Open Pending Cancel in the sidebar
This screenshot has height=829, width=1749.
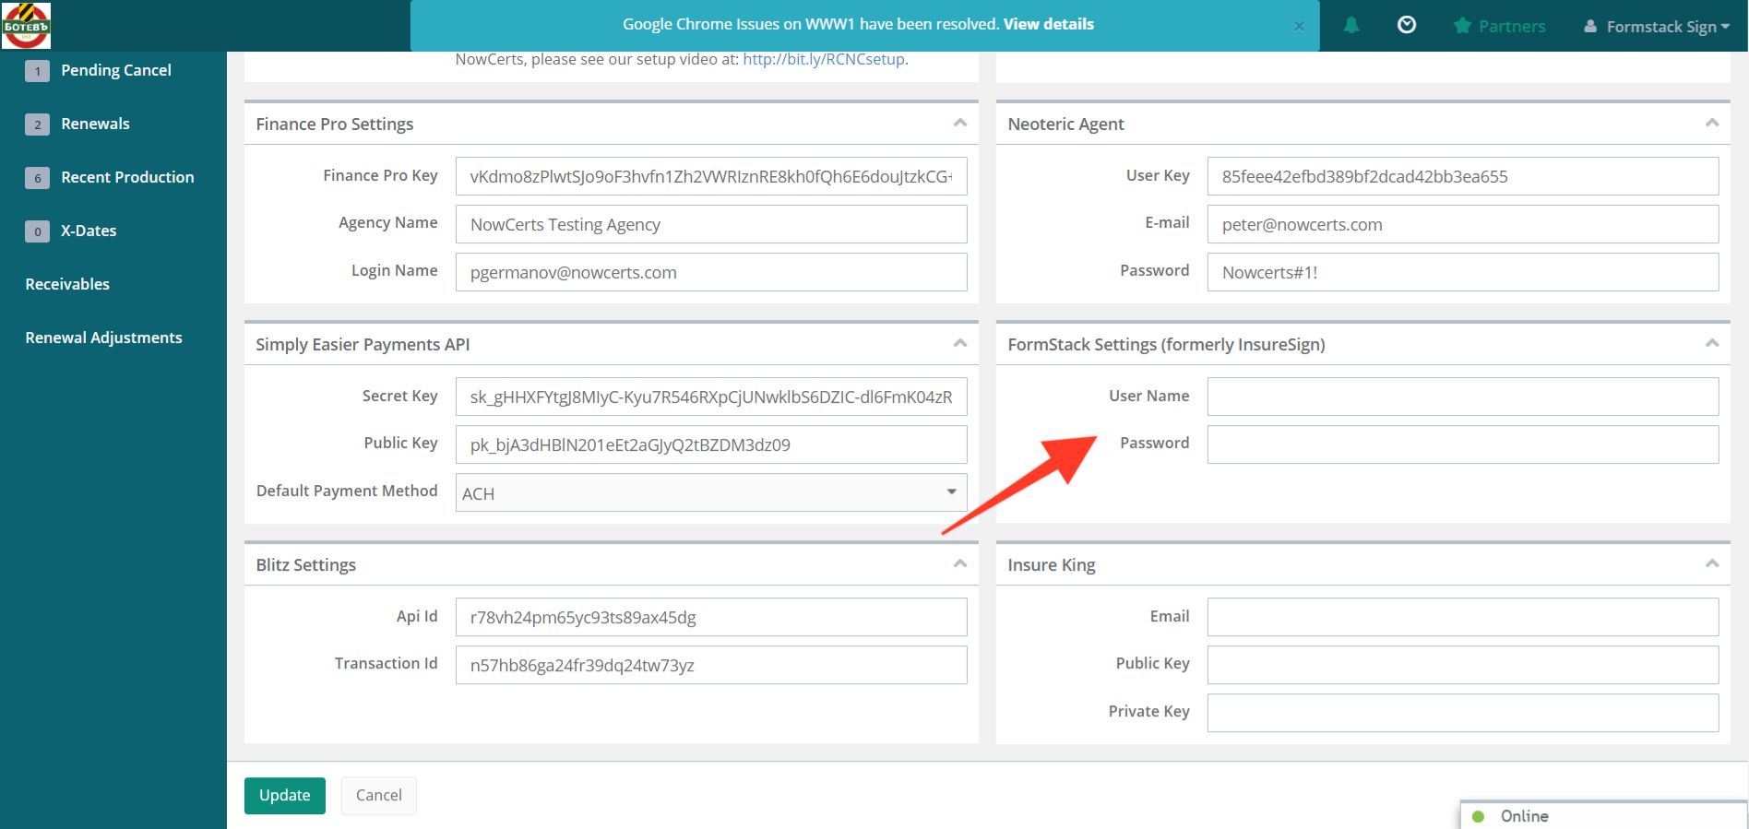[x=116, y=70]
